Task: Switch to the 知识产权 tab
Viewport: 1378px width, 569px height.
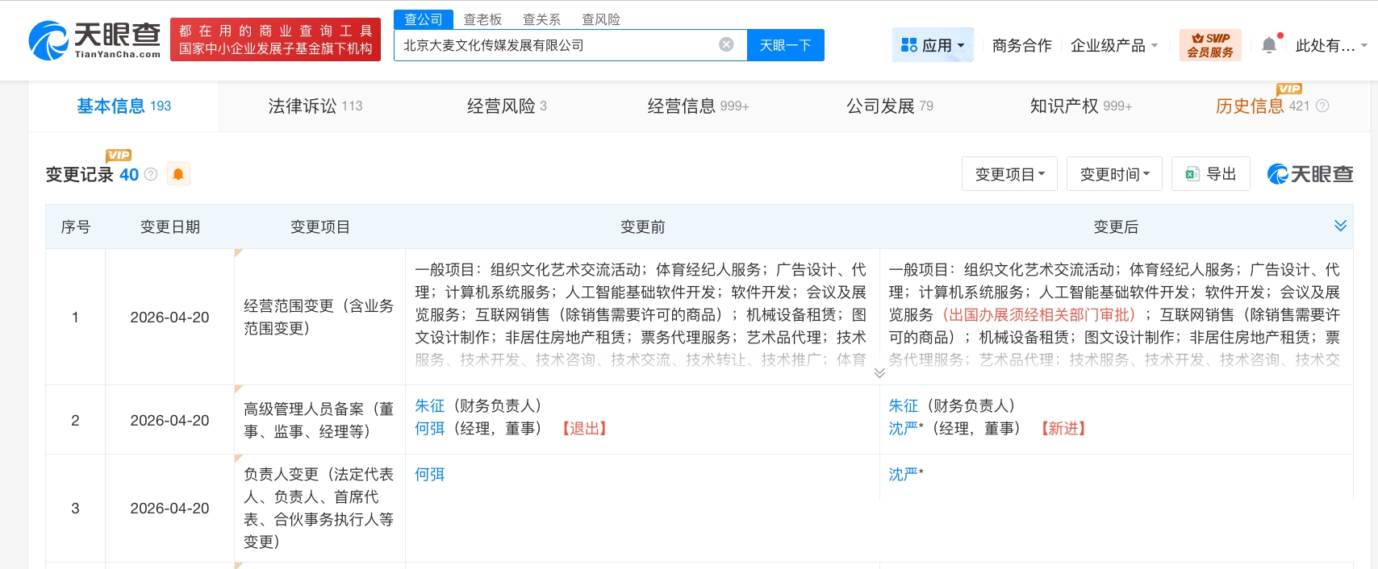Action: coord(1080,106)
